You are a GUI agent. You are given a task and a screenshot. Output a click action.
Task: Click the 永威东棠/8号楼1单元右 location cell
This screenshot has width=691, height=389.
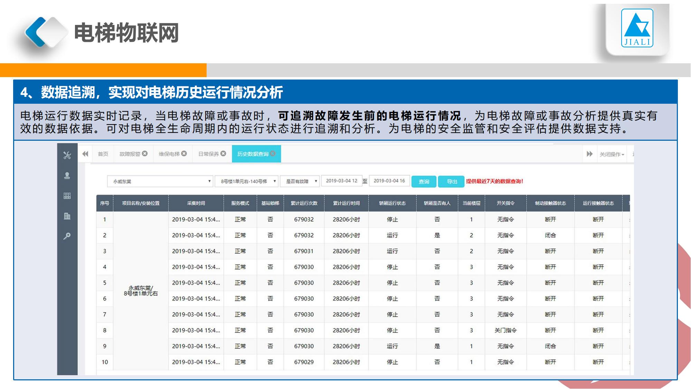141,291
